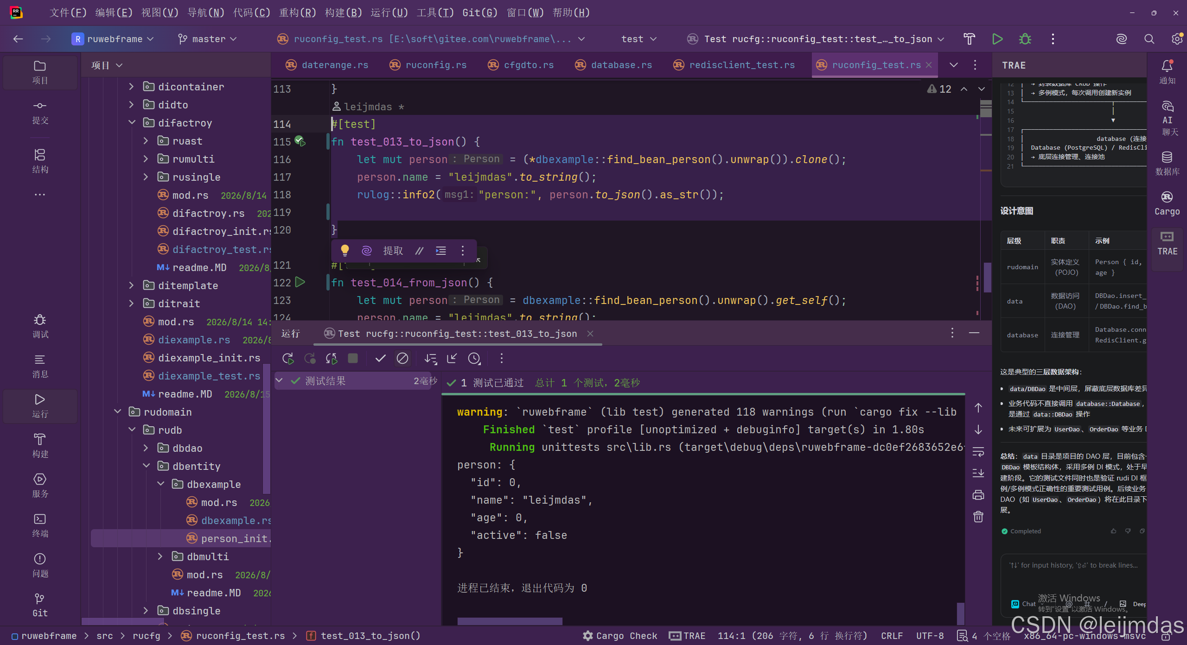Toggle auto-test rerun mode
Image resolution: width=1187 pixels, height=645 pixels.
pos(332,358)
